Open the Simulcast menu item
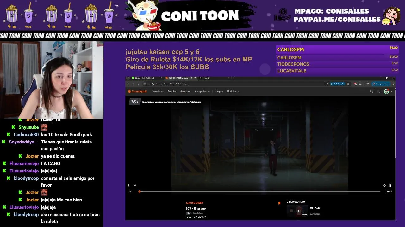This screenshot has width=405, height=227. pos(185,91)
